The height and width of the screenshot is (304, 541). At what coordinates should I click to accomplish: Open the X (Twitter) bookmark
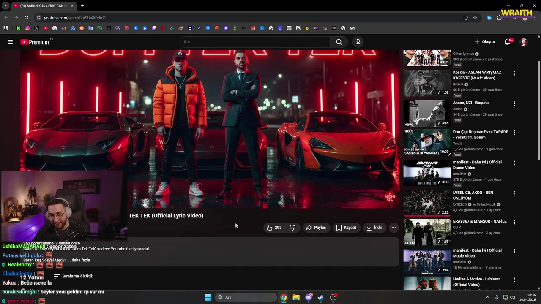(36, 28)
